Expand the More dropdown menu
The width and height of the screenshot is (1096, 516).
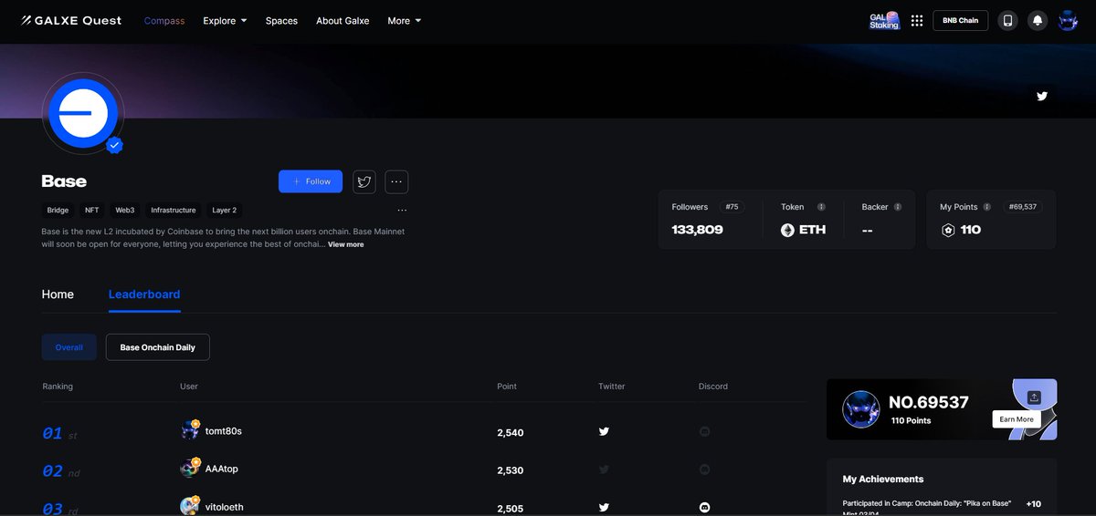point(404,20)
